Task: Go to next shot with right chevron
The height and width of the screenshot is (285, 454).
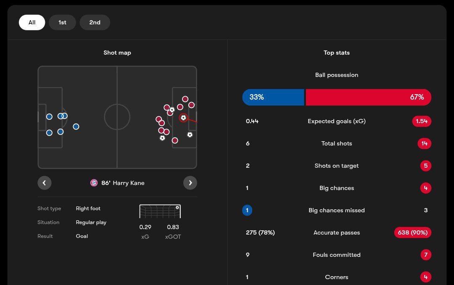Action: [x=190, y=183]
